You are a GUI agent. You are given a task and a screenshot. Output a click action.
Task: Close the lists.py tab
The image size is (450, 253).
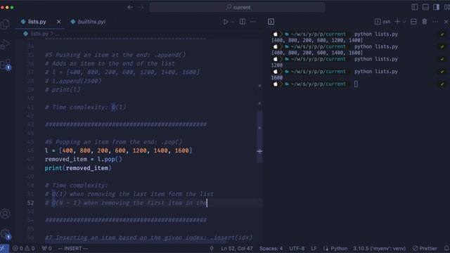tap(58, 22)
